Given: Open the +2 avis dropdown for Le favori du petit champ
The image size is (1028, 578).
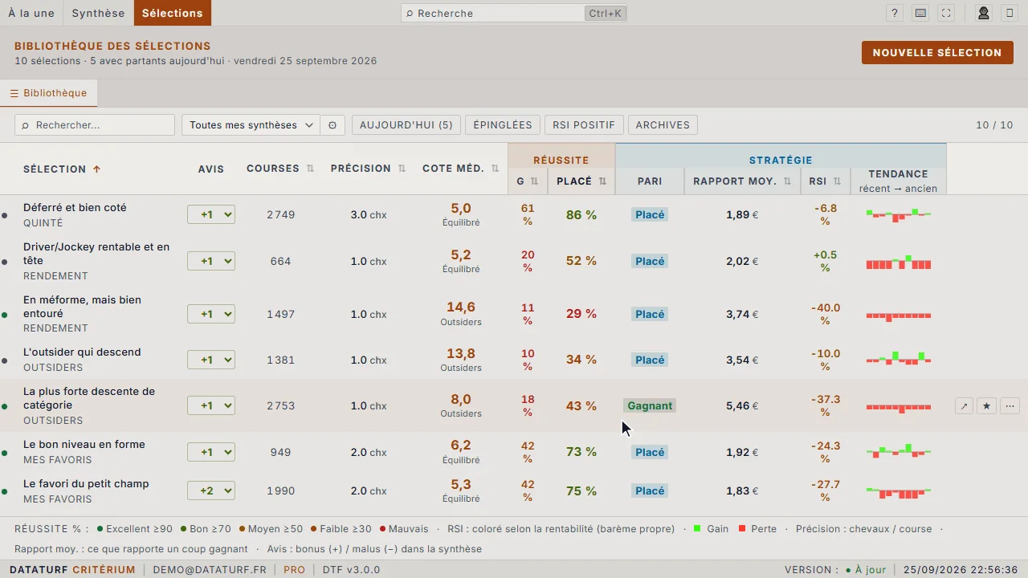Looking at the screenshot, I should click(x=211, y=490).
